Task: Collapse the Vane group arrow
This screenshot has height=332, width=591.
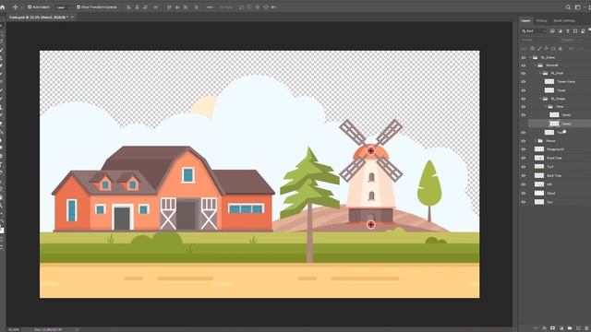Action: [x=546, y=107]
